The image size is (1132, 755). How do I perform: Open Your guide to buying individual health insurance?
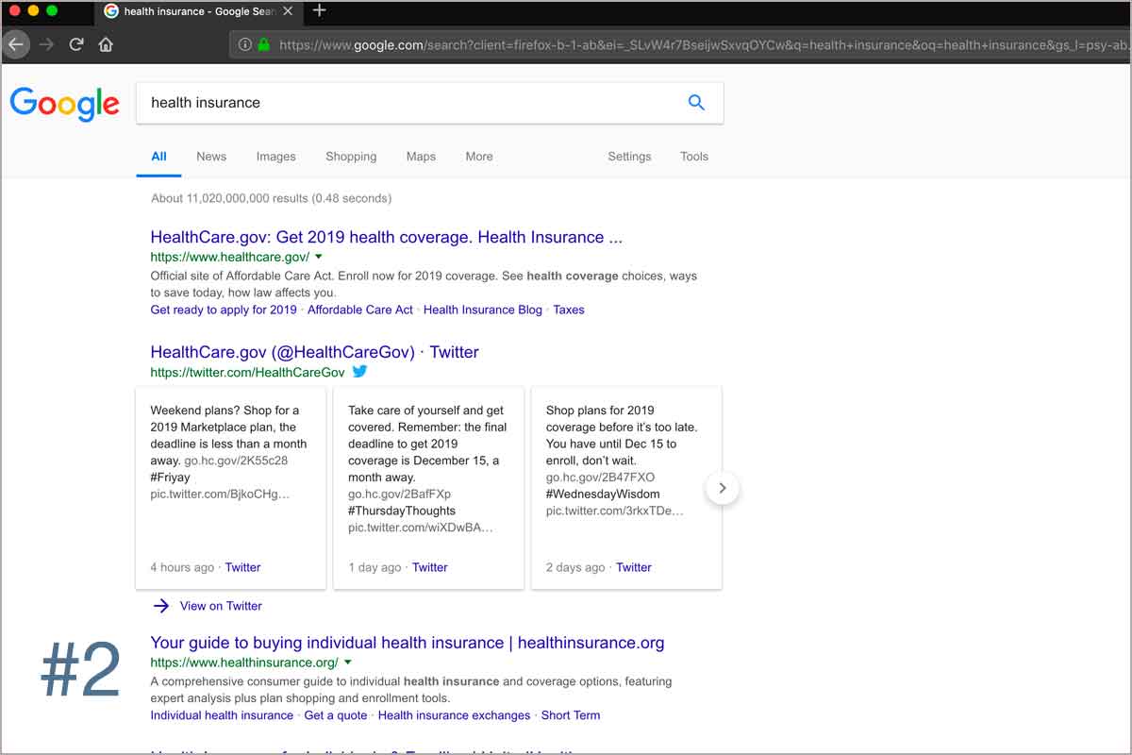[408, 643]
